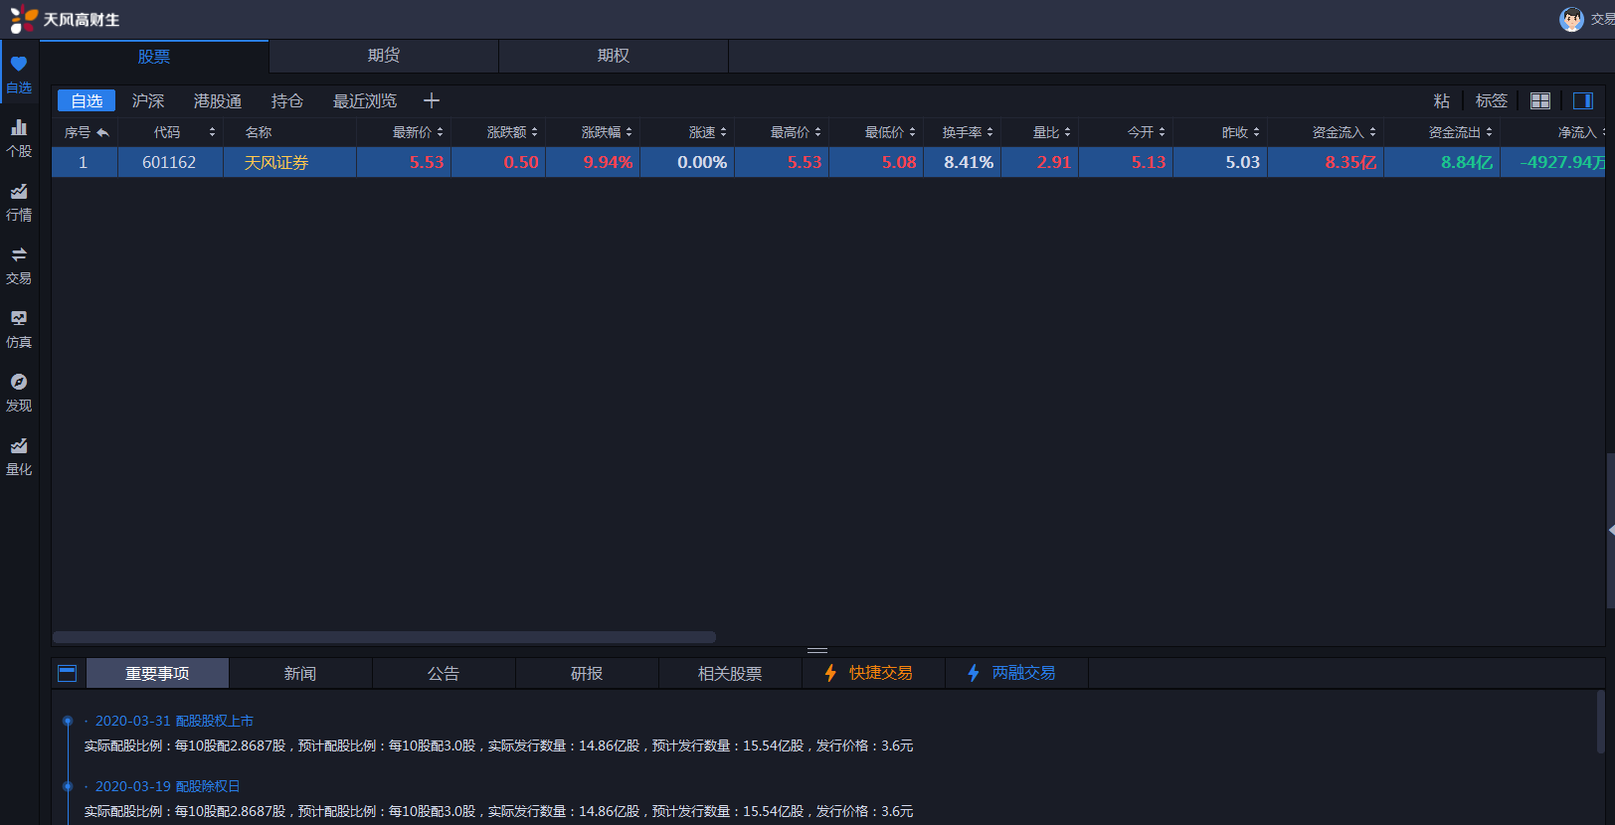
Task: Click the bottom panel vertical scrollbar
Action: (1600, 723)
